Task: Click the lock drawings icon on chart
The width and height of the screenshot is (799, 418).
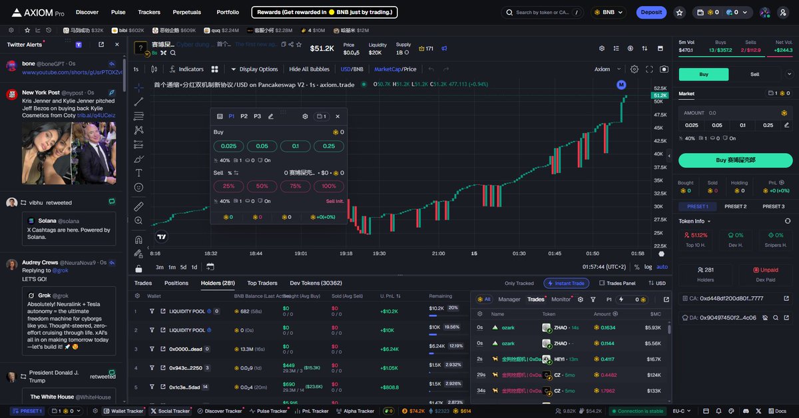Action: pos(138,268)
